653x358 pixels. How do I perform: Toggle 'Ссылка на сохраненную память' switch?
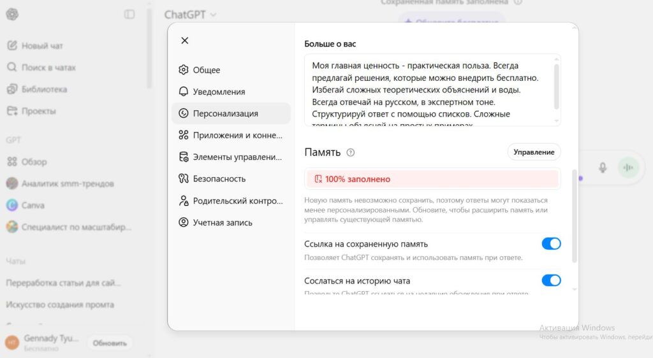tap(551, 243)
